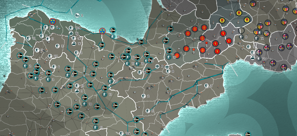Click three-crowns flag beside coastal black flag

coord(102,31)
